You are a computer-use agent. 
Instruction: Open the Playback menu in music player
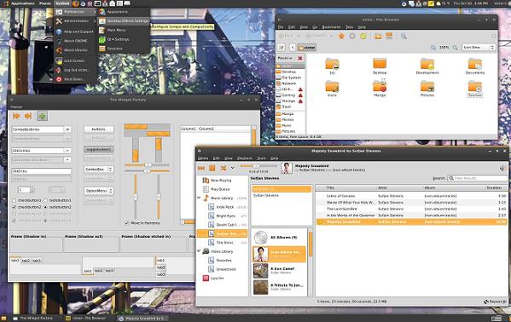(x=245, y=158)
